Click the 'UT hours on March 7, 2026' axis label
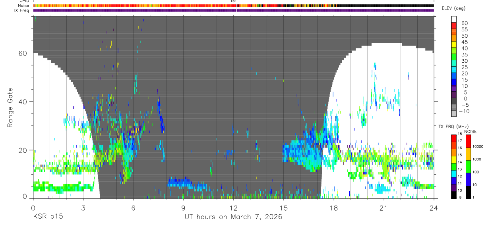This screenshot has height=225, width=488. 233,217
